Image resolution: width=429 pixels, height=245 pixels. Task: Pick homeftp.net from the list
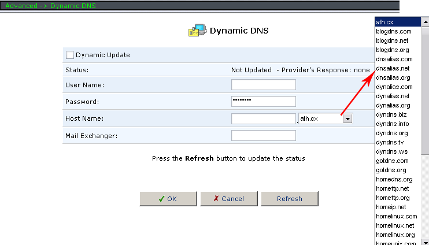392,188
